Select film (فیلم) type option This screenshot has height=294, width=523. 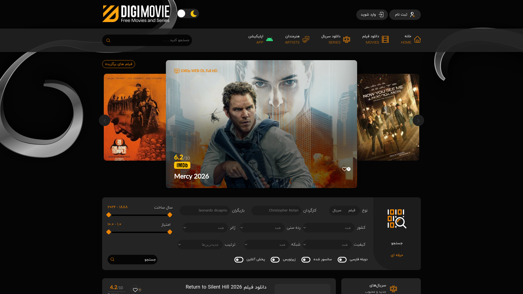pyautogui.click(x=352, y=210)
